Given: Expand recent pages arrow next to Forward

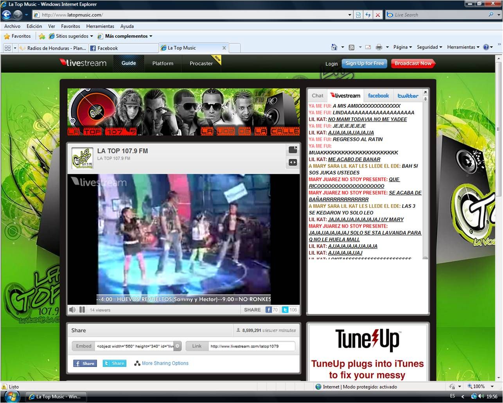Looking at the screenshot, I should [x=27, y=15].
